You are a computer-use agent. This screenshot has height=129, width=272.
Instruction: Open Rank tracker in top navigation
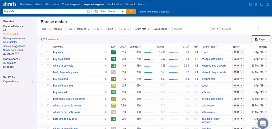[115, 4]
